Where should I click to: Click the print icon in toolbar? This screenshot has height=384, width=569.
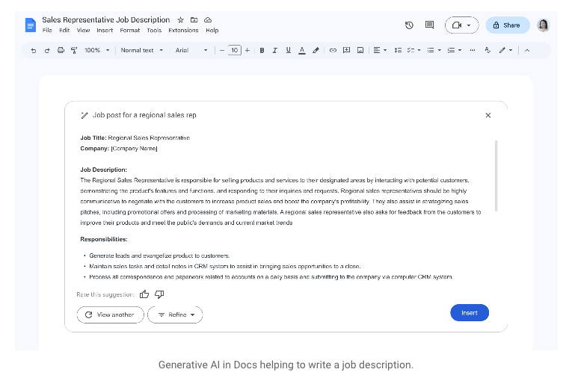pos(61,50)
